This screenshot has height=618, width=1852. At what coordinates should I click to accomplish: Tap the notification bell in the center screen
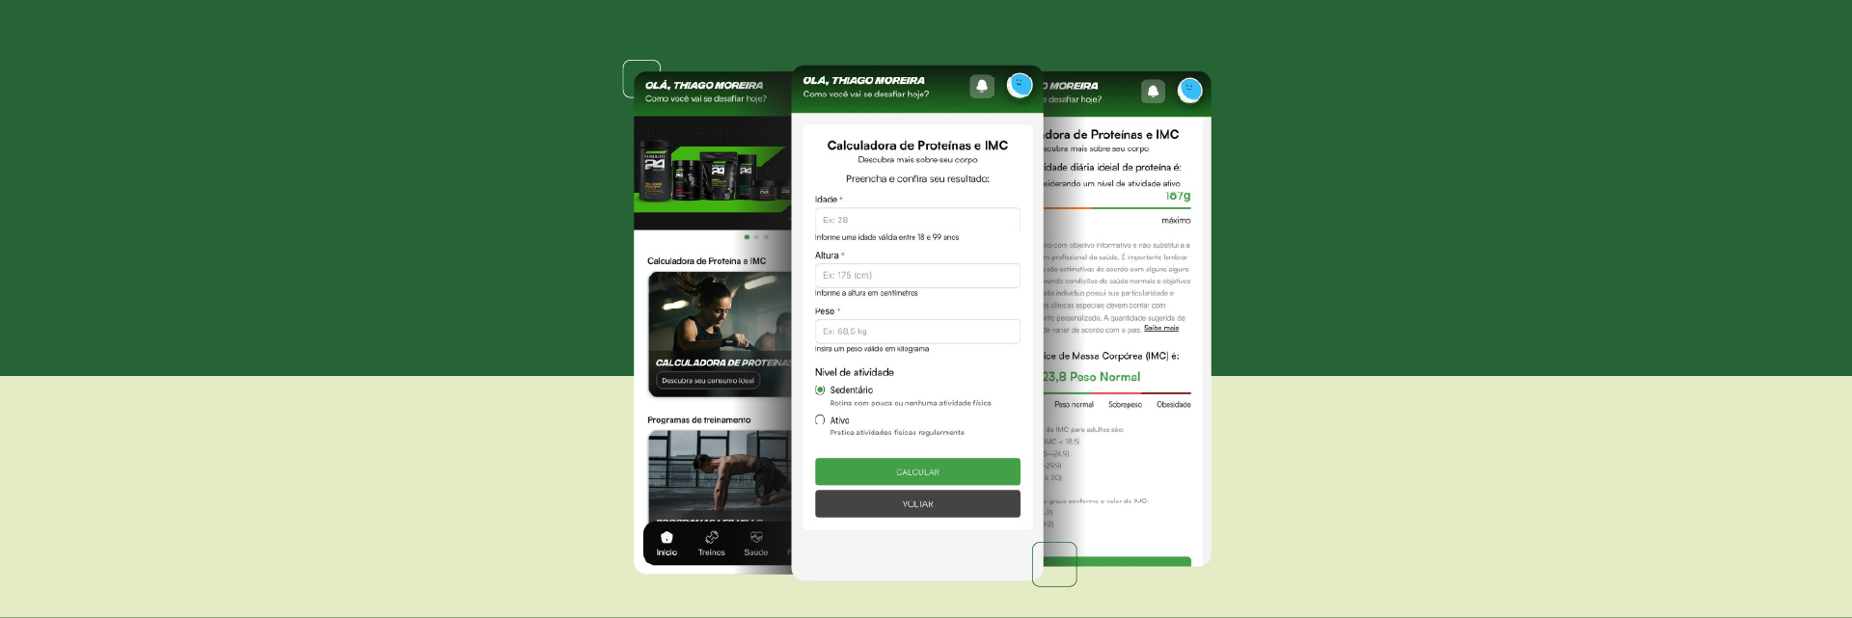pyautogui.click(x=982, y=86)
